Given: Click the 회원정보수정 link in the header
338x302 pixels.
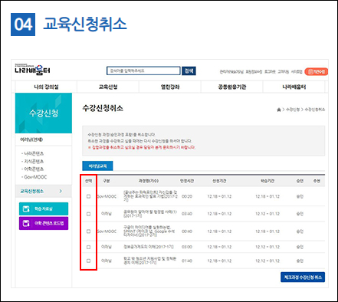Looking at the screenshot, I should point(254,72).
